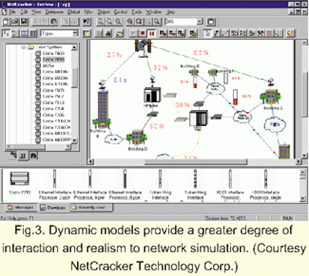Select the red link drawing tool
This screenshot has height=276, width=309.
(x=225, y=33)
